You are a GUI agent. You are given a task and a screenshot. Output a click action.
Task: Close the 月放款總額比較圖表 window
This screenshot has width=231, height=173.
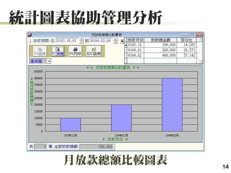click(x=199, y=35)
